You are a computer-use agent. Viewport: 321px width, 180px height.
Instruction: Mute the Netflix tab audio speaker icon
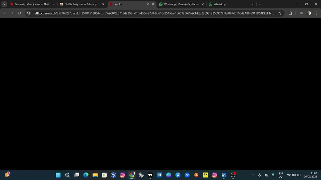(148, 4)
